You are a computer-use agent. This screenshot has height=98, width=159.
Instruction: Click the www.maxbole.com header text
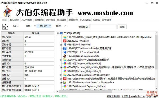pyautogui.click(x=105, y=13)
